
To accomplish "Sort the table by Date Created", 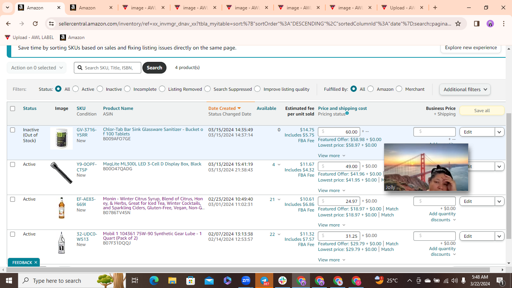I will [225, 108].
